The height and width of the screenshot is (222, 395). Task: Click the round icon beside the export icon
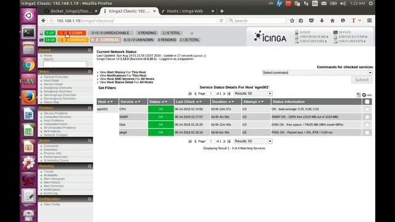pyautogui.click(x=364, y=95)
